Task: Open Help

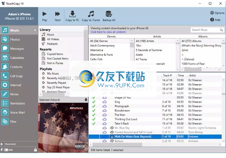Action: pos(215,20)
